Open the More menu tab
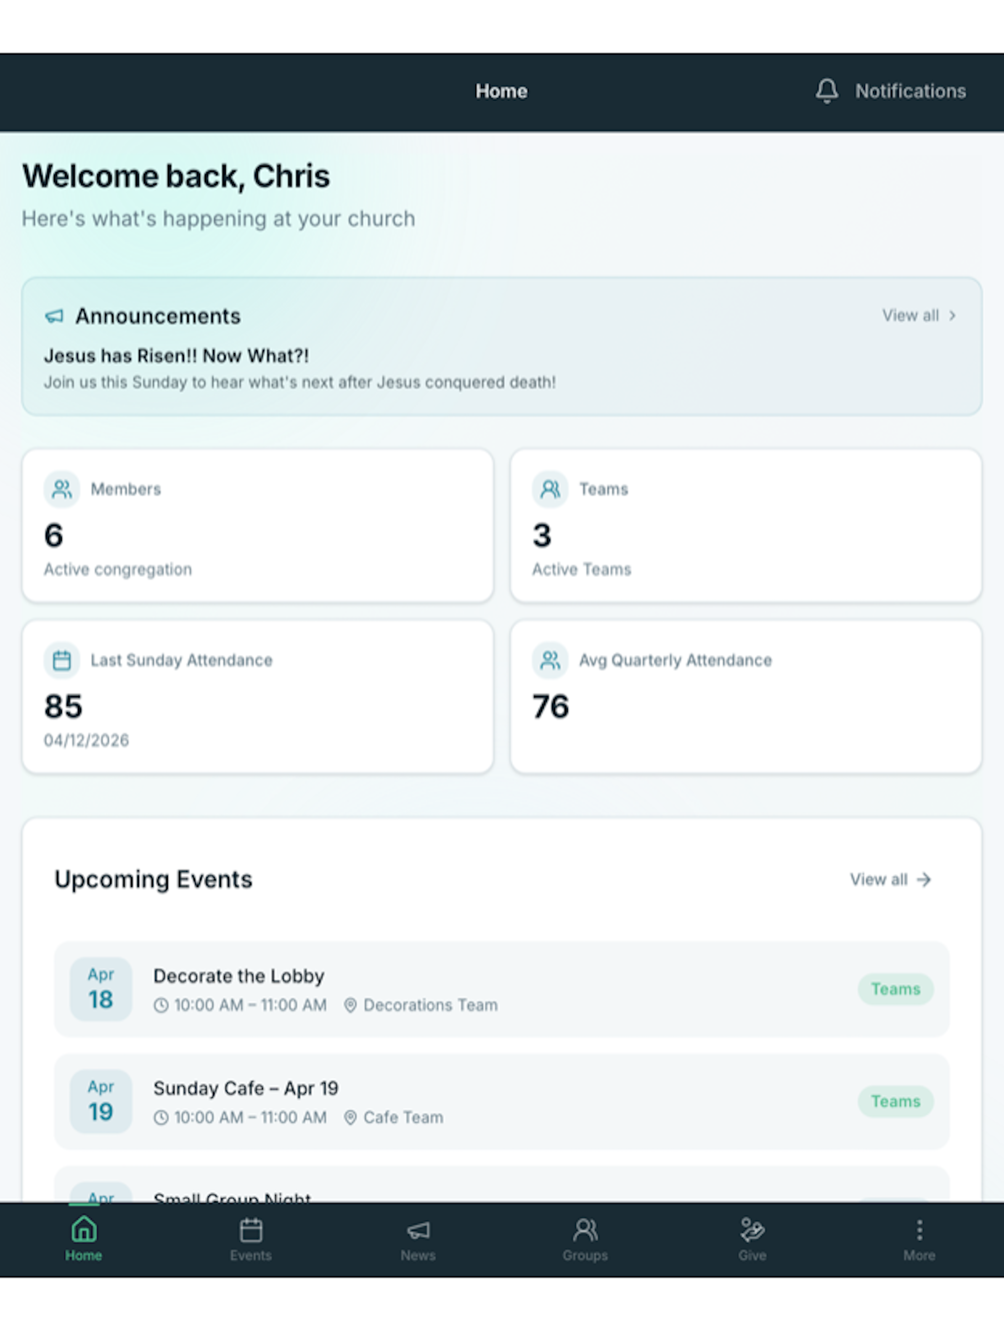 point(919,1240)
